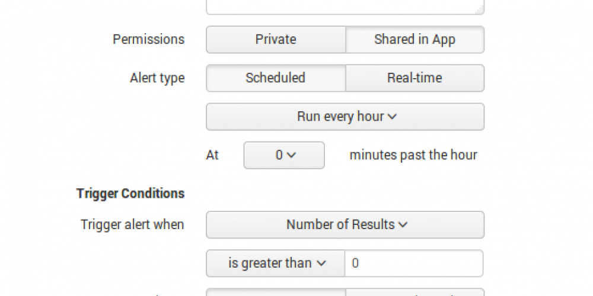
Task: Click the 'minutes past the hour' text
Action: pyautogui.click(x=413, y=155)
